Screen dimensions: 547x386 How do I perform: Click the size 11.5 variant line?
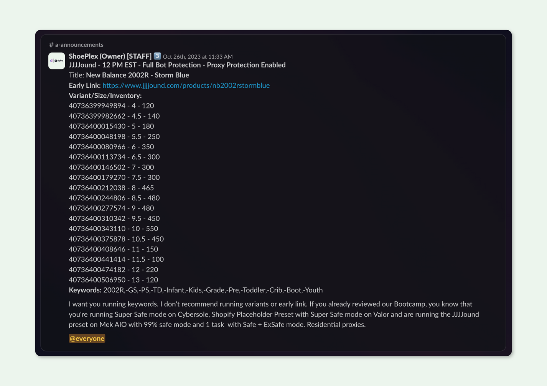116,260
